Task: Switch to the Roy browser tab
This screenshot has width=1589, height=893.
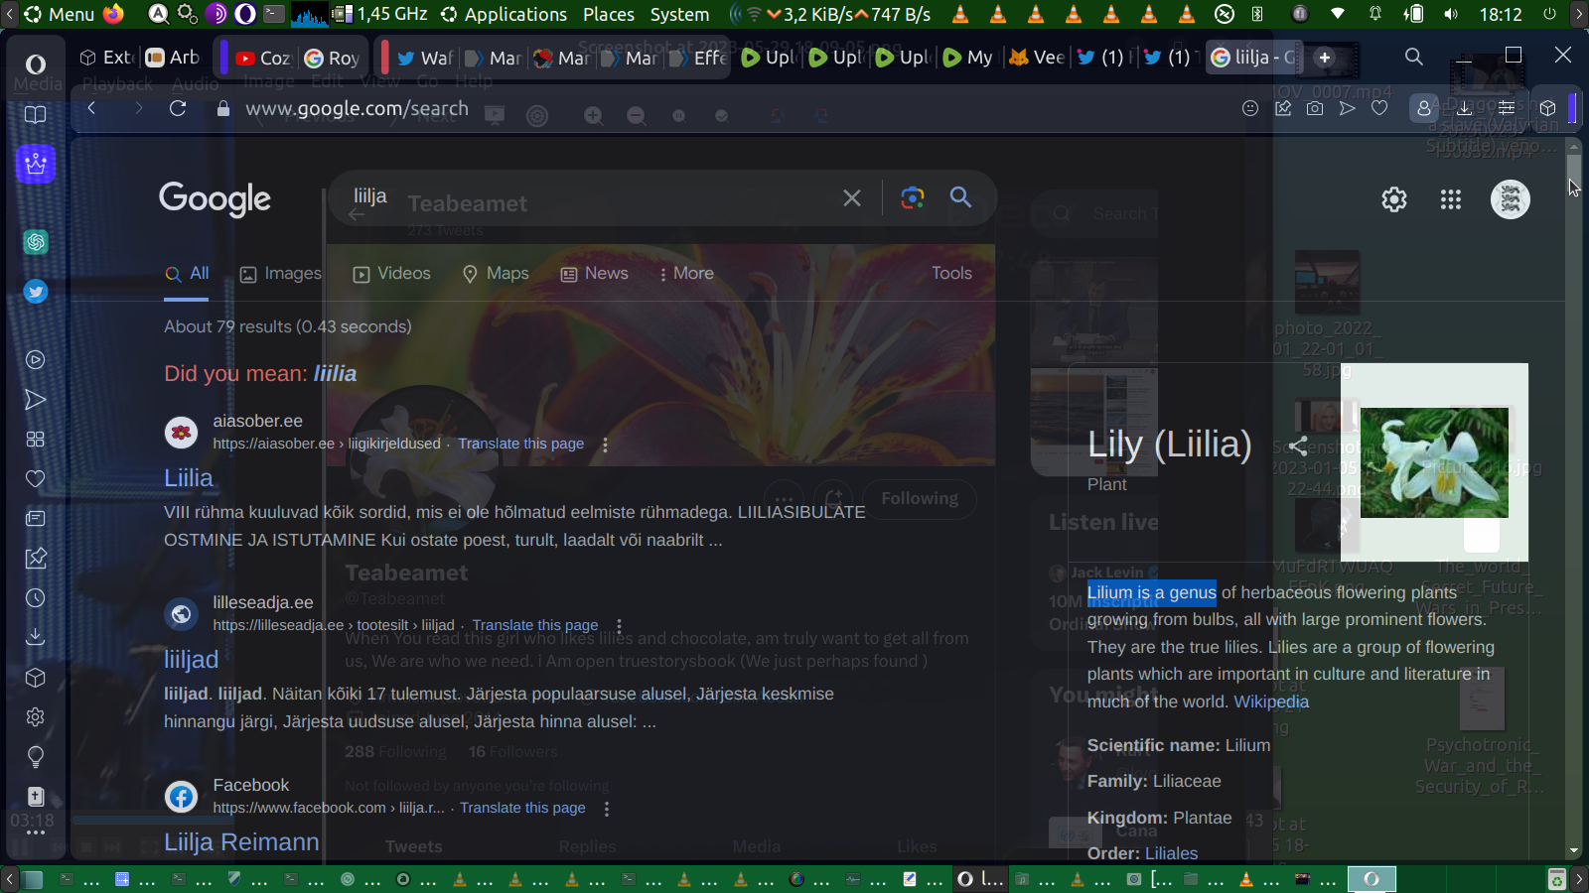Action: click(x=332, y=58)
